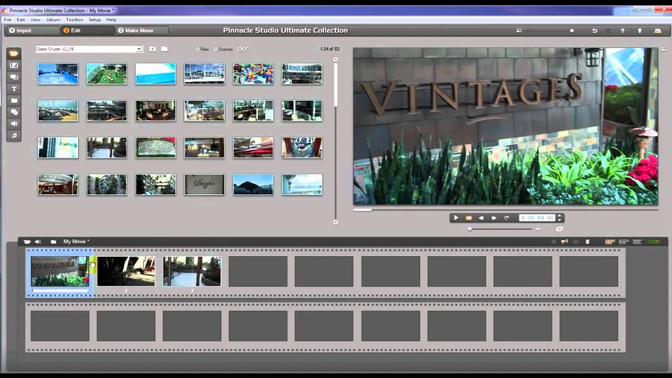Viewport: 672px width, 378px height.
Task: Go up one folder level icon
Action: point(152,49)
